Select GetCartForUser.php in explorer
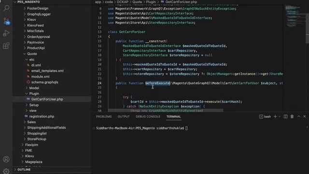Screen dimensions: 309x174 click(47, 99)
